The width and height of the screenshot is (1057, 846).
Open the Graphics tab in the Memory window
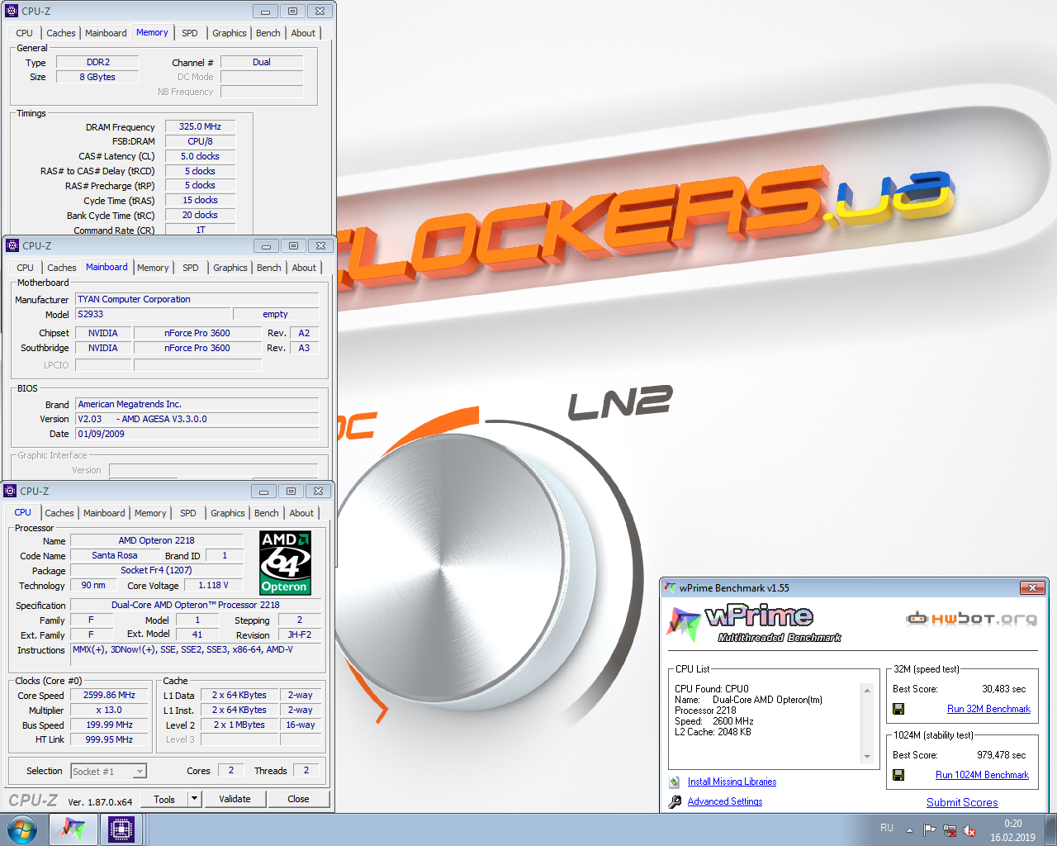tap(230, 33)
